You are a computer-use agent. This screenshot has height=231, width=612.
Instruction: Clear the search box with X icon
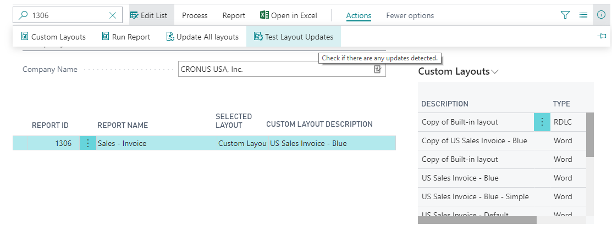[x=113, y=15]
